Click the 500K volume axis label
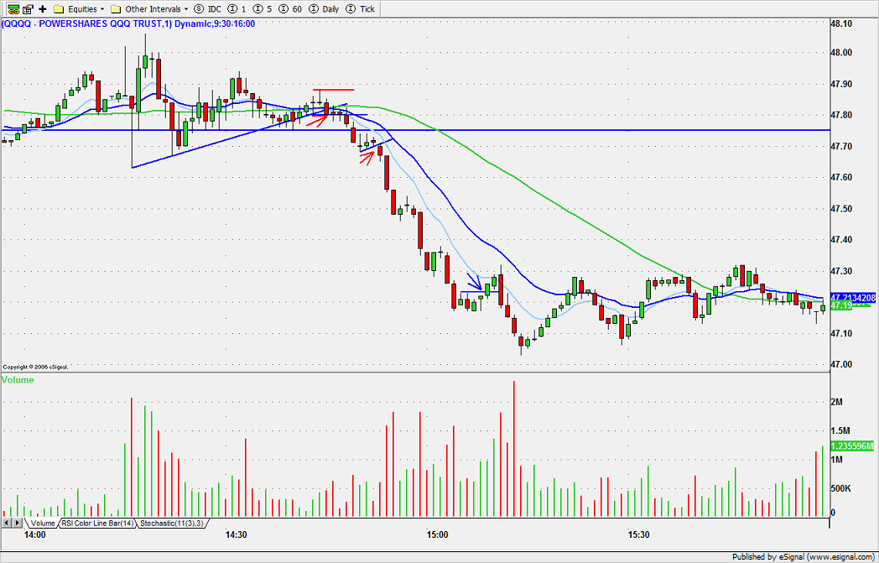879x563 pixels. click(842, 489)
